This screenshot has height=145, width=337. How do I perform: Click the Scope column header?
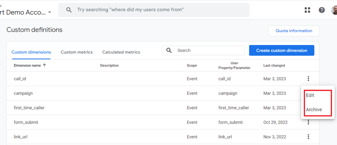[192, 66]
